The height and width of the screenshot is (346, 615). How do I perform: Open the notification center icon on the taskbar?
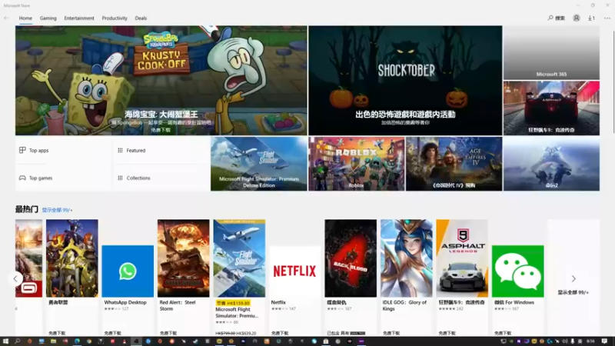tap(604, 341)
